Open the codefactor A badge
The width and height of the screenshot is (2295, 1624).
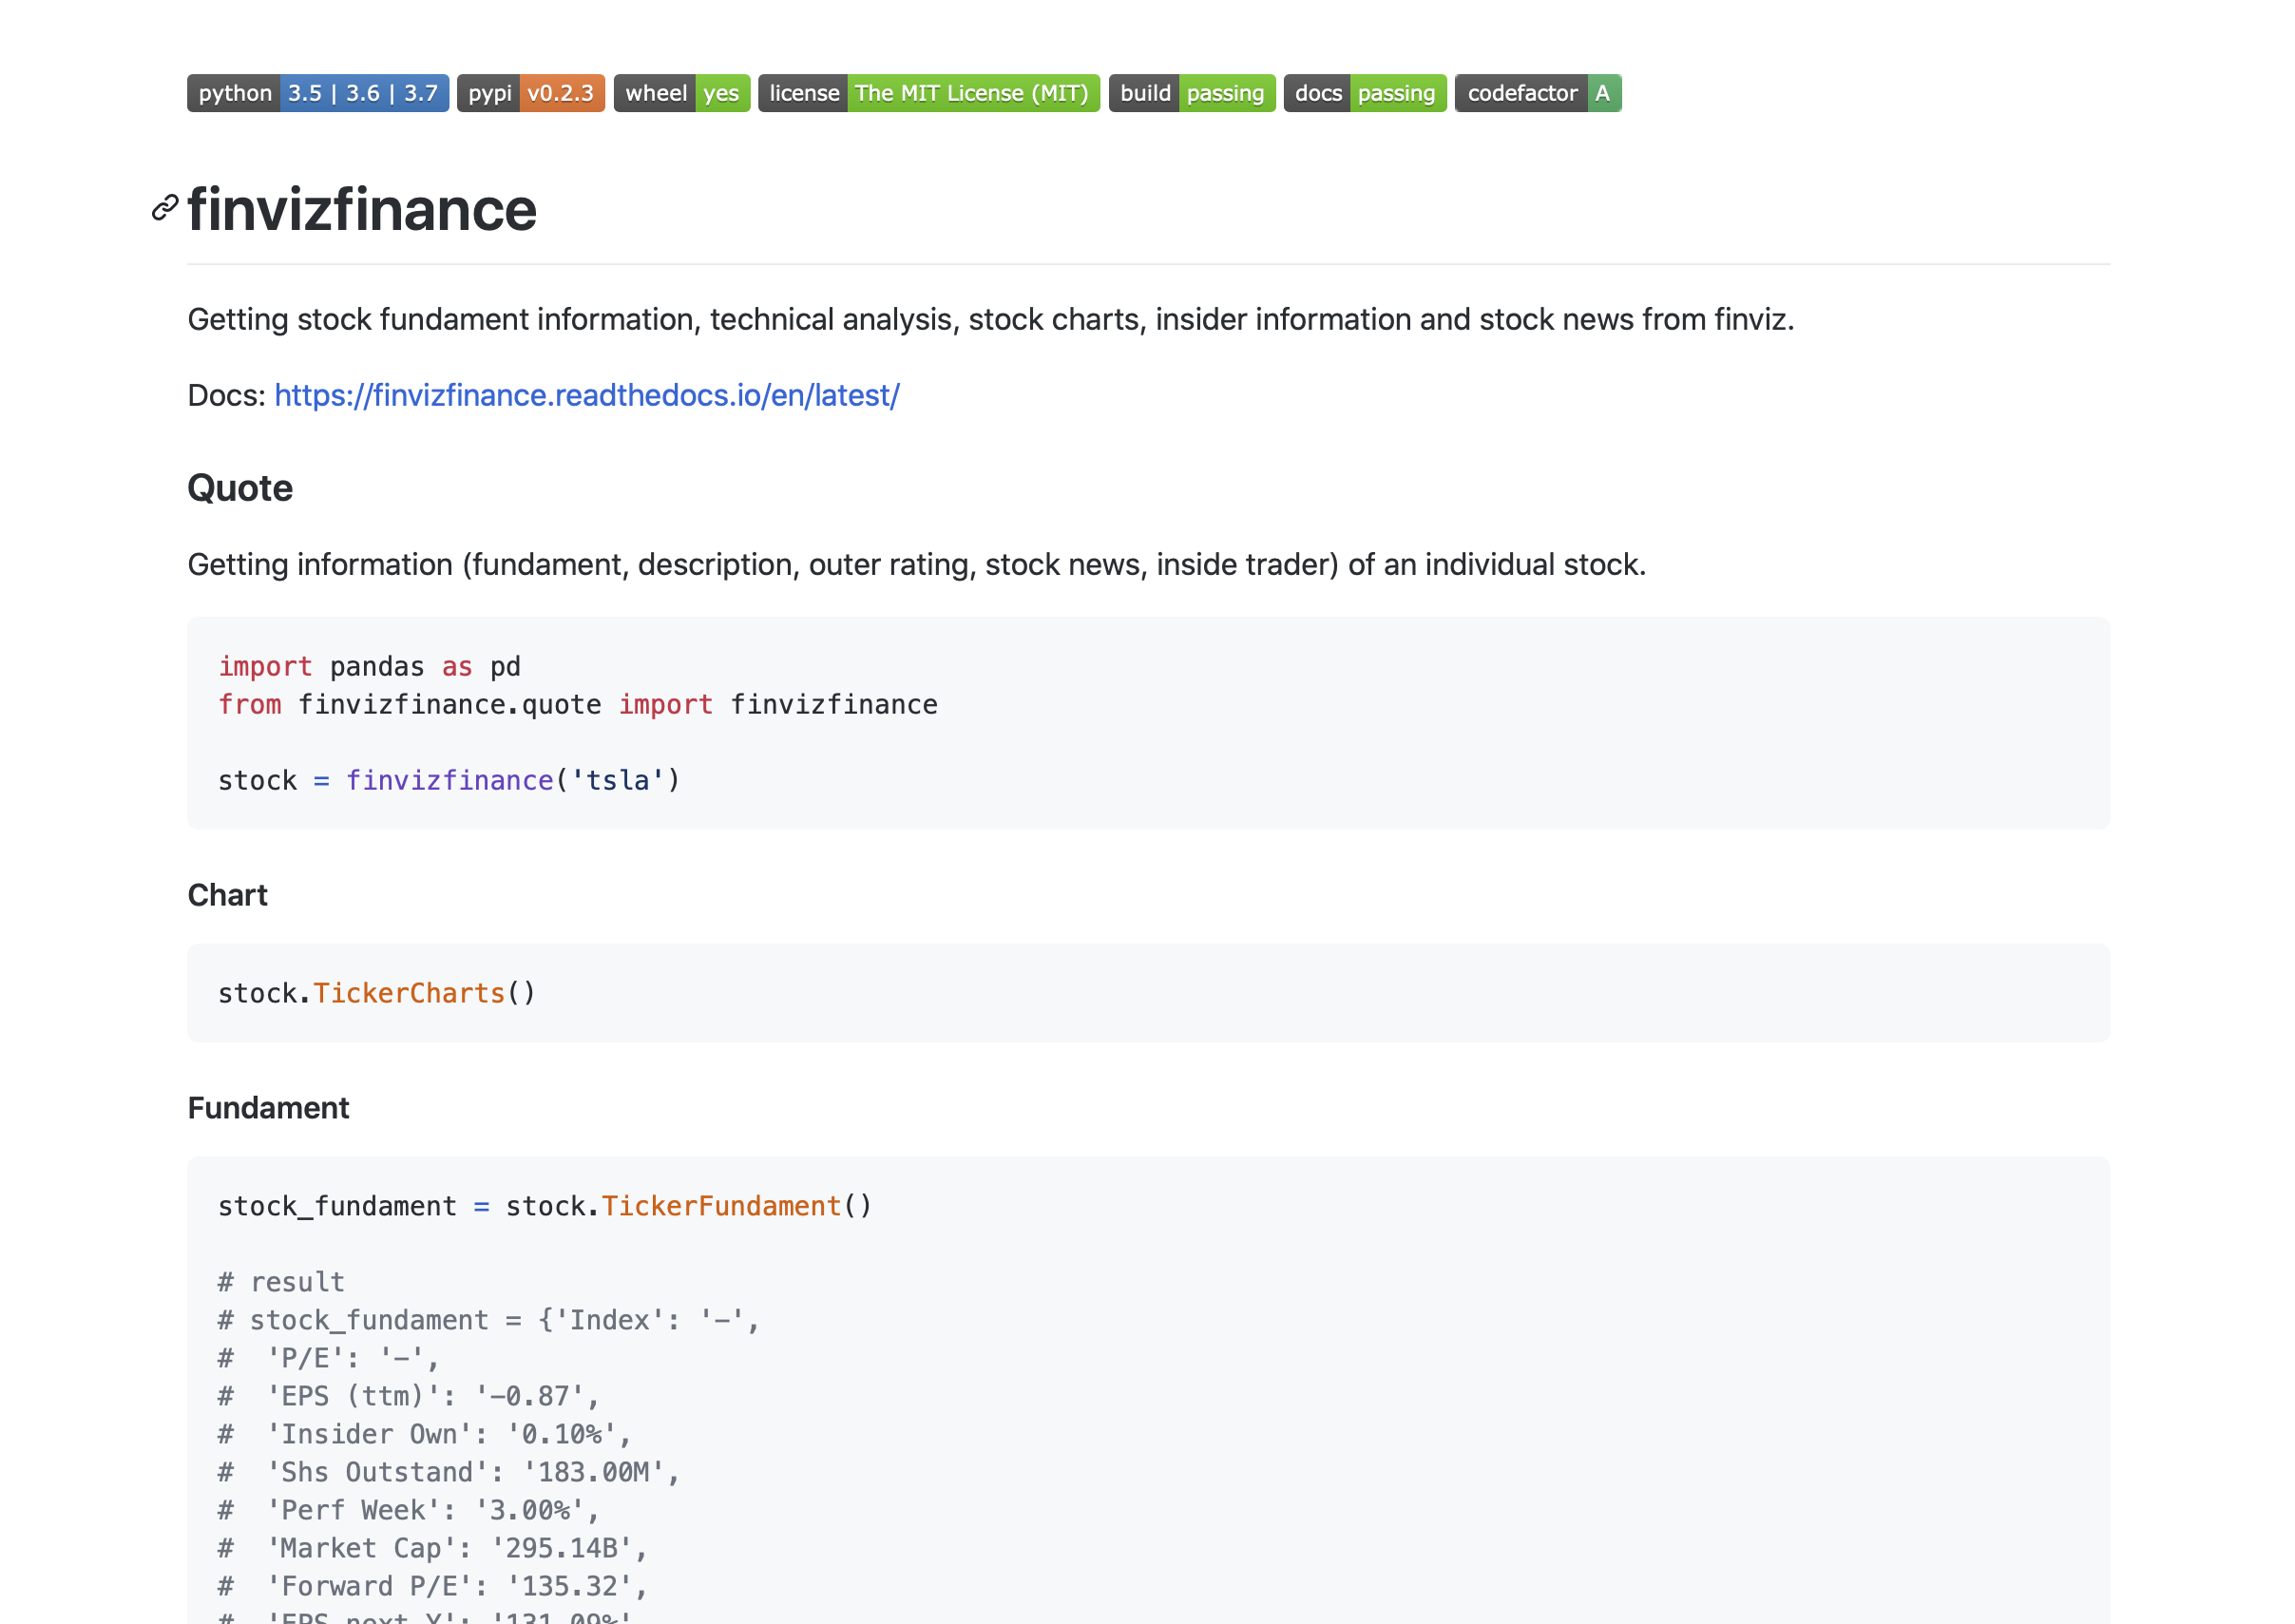1538,93
